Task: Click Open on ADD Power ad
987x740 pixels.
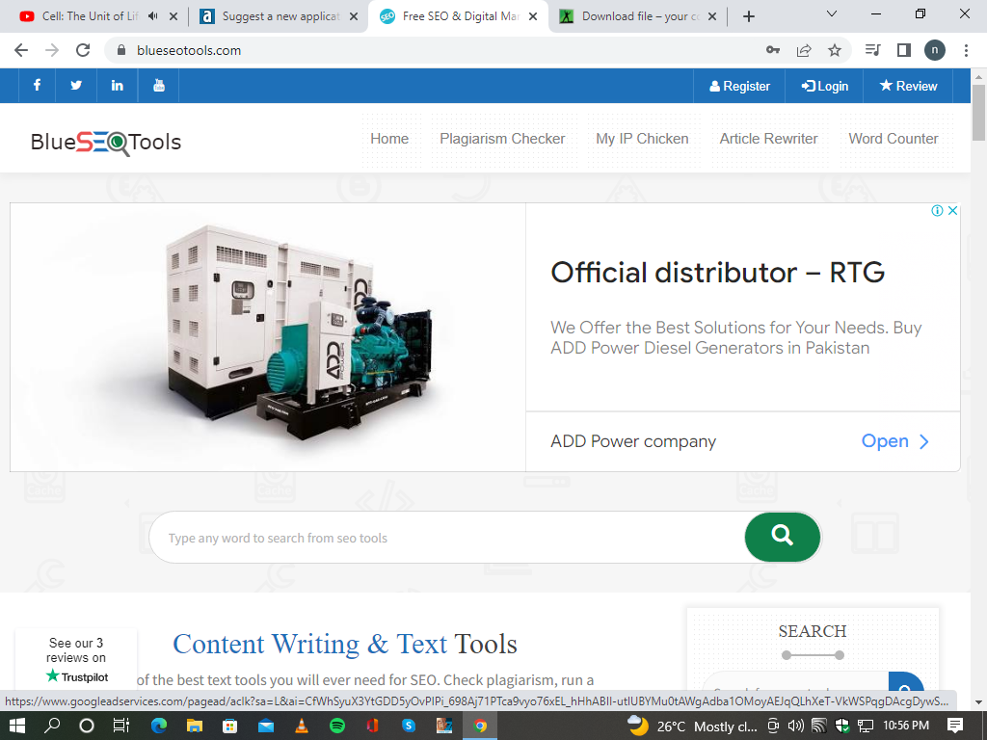Action: 894,441
